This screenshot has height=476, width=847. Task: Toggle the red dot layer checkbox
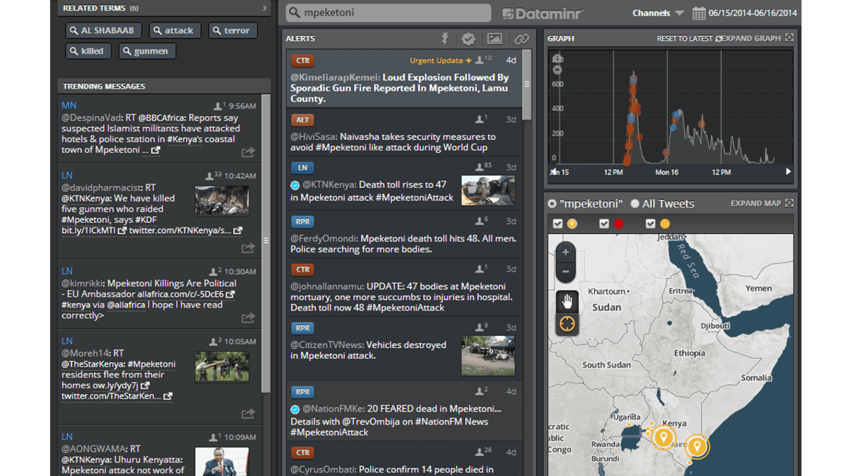(x=604, y=224)
